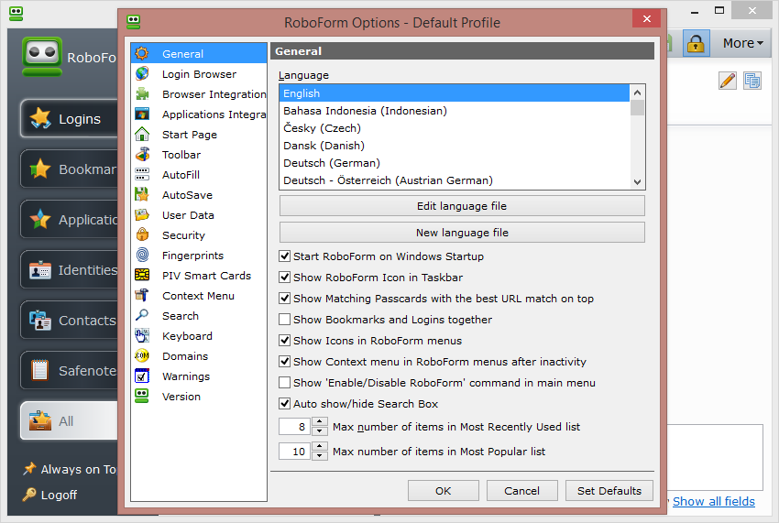779x523 pixels.
Task: Toggle Start RoboForm on Windows Startup
Action: (x=284, y=256)
